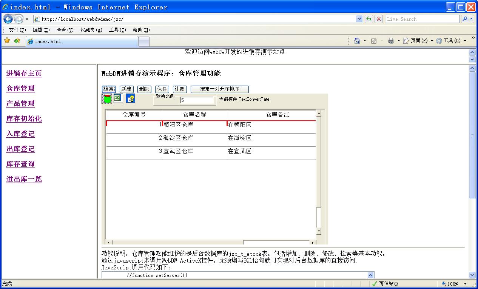Open Favorites Center star icon

(x=7, y=41)
